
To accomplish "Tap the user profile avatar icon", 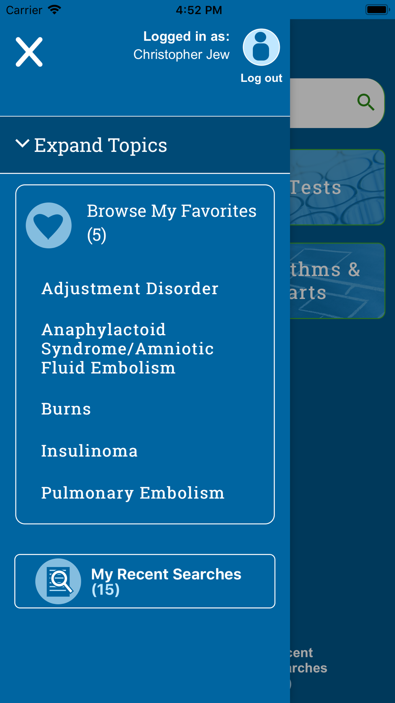I will (261, 47).
